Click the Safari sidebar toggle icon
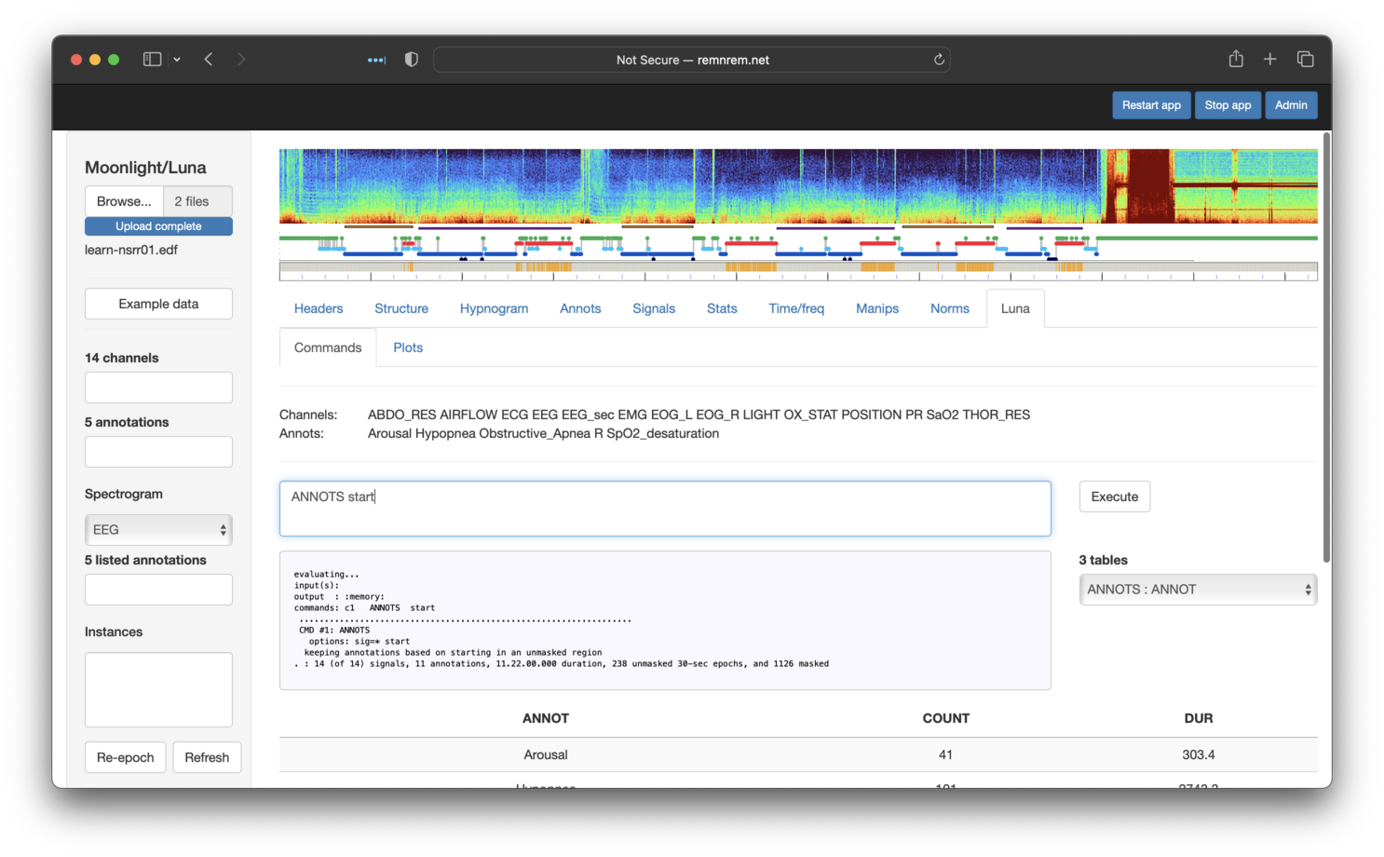Image resolution: width=1384 pixels, height=857 pixels. pos(152,60)
